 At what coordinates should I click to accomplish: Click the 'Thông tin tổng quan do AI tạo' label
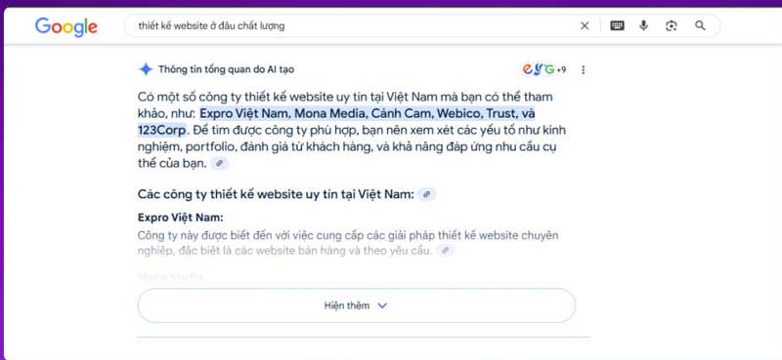tap(227, 69)
